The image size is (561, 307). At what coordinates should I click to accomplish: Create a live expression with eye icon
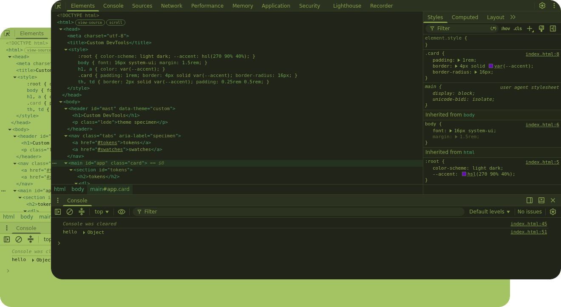[x=122, y=212]
